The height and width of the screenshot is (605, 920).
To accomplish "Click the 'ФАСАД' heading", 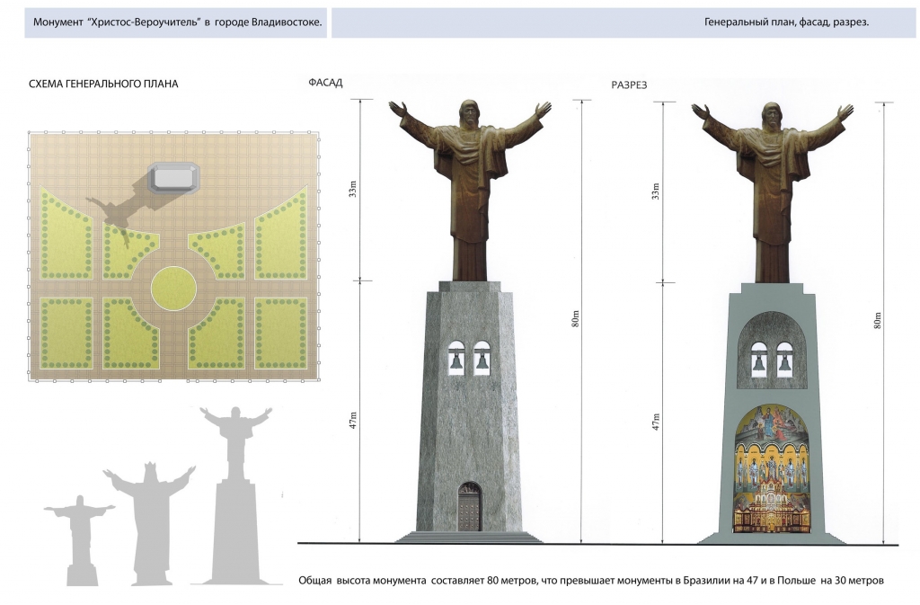I will [x=325, y=83].
